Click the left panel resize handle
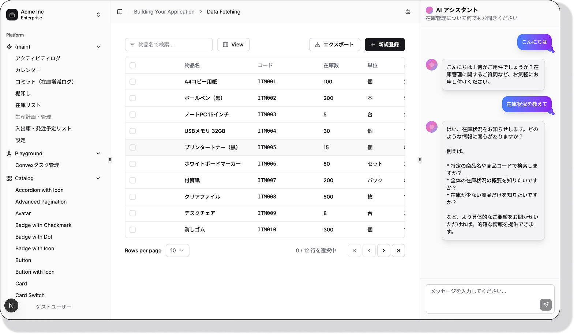Screen dimensions: 574x334 point(110,160)
